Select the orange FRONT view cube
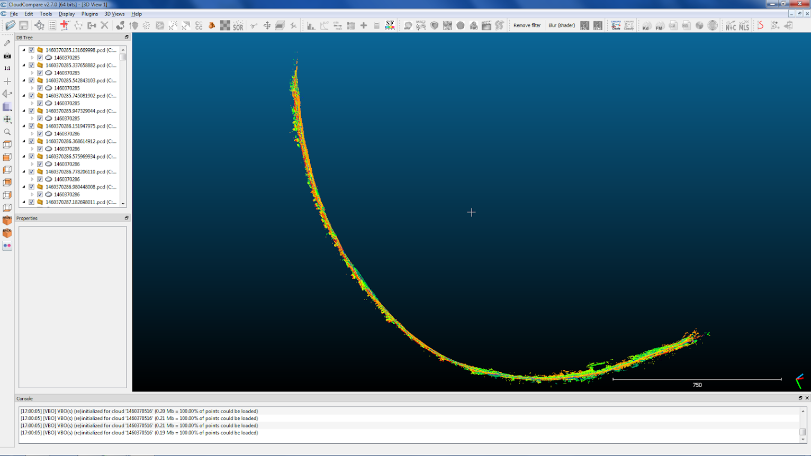The image size is (811, 456). pyautogui.click(x=7, y=220)
